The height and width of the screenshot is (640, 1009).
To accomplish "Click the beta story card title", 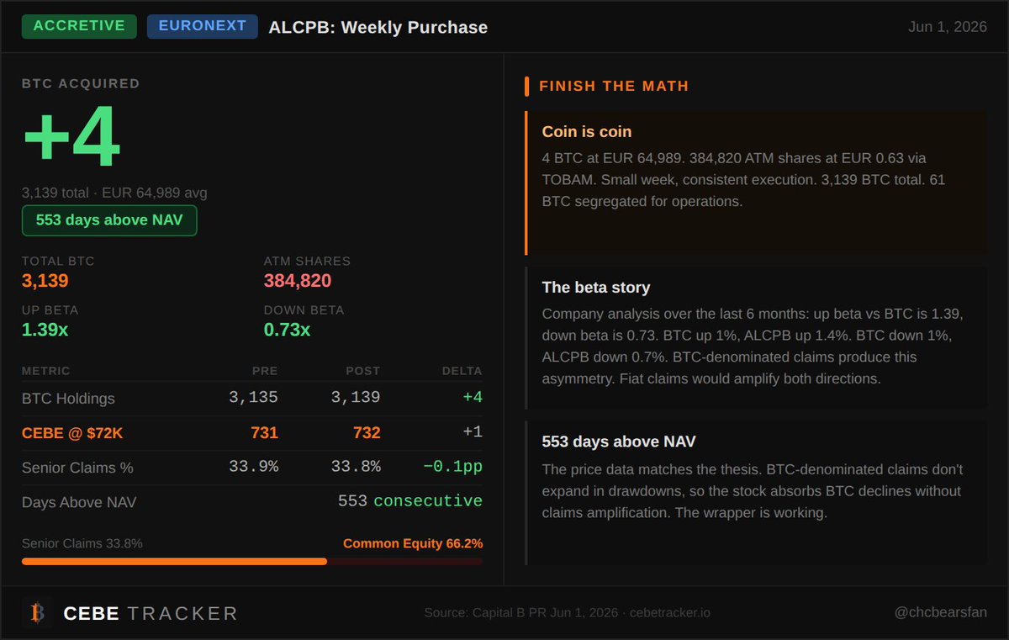I will pos(596,288).
